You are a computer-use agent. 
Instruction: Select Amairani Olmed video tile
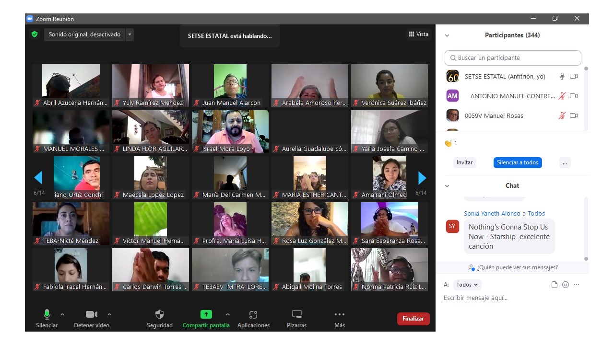coord(390,178)
